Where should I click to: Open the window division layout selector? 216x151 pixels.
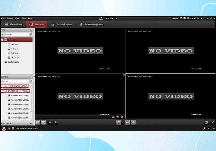coord(207,122)
